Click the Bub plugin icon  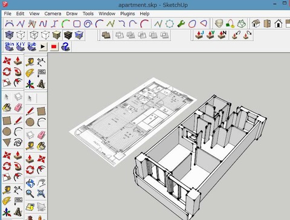[x=32, y=47]
